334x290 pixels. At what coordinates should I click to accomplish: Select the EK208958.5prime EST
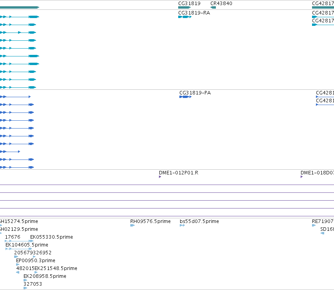coord(26,280)
